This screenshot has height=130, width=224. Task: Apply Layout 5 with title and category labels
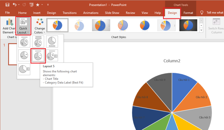(x=38, y=56)
